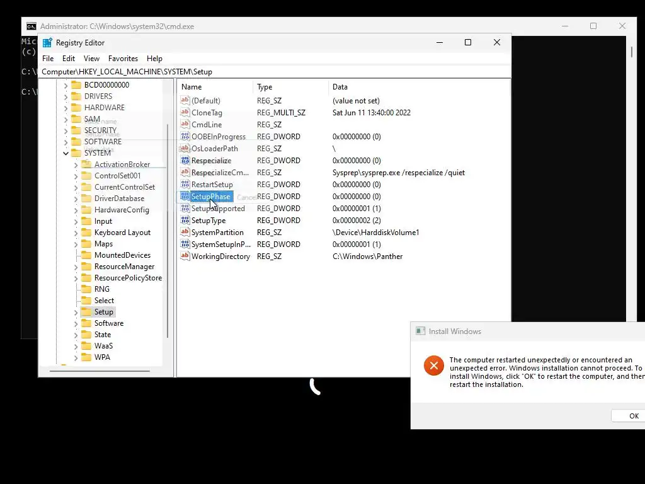645x484 pixels.
Task: Click the Select folder icon
Action: (x=86, y=301)
